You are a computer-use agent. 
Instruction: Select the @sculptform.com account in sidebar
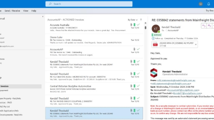(x=7, y=46)
